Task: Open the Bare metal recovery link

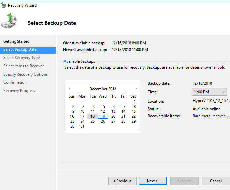Action: coord(210,116)
